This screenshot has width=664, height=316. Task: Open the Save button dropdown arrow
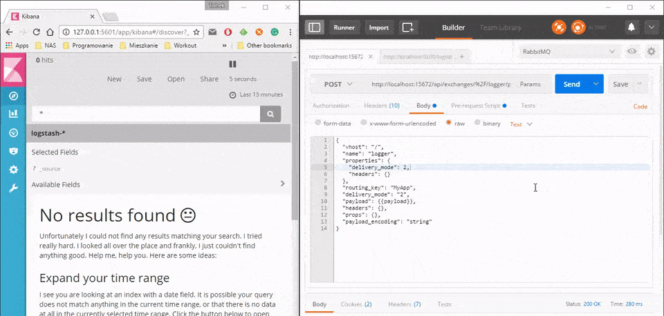639,84
